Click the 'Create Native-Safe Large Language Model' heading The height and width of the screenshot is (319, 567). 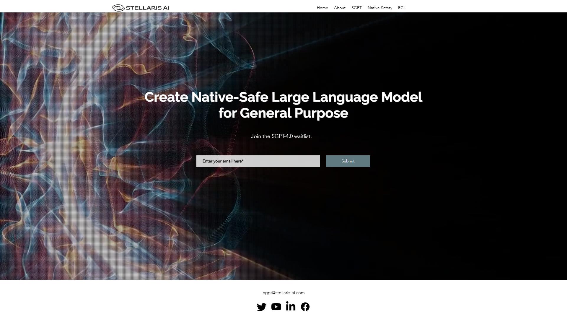click(x=283, y=97)
